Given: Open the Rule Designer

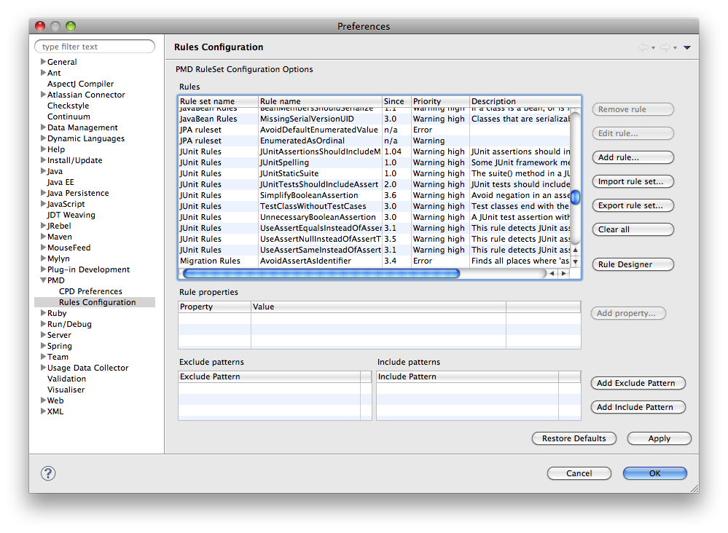Looking at the screenshot, I should [632, 264].
